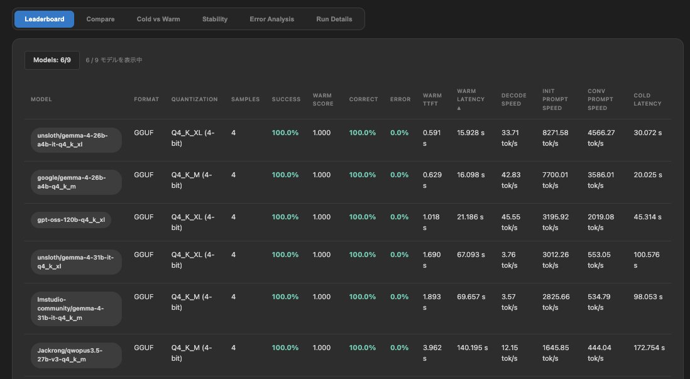The height and width of the screenshot is (379, 690).
Task: Sort by the QUANTIZATION column header
Action: (x=195, y=99)
